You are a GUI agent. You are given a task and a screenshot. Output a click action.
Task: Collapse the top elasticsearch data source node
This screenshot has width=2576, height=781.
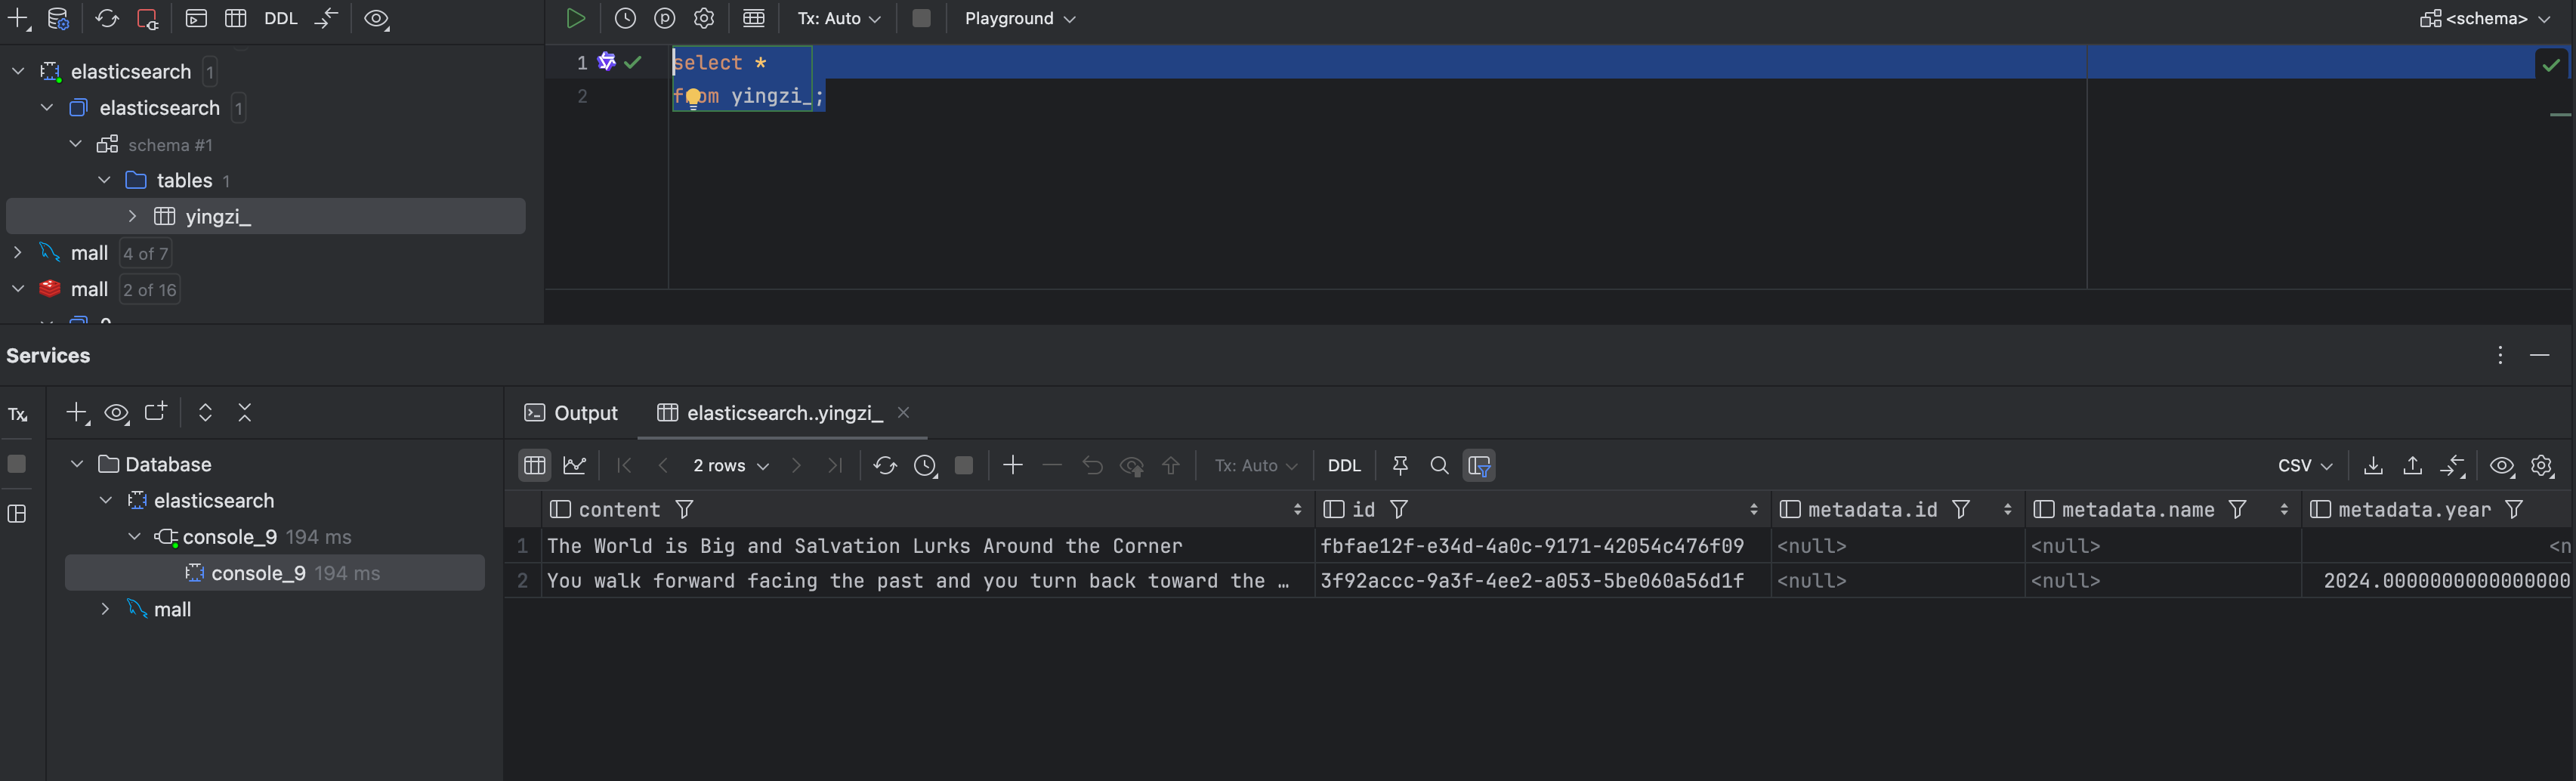[x=18, y=71]
